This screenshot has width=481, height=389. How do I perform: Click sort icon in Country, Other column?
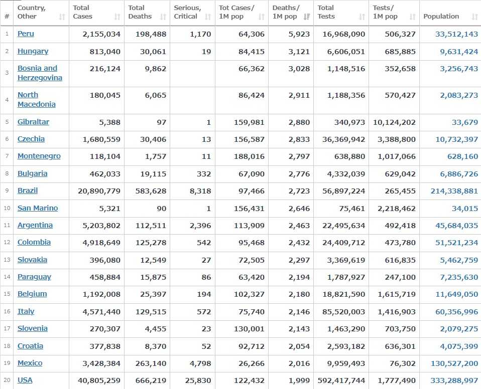click(x=62, y=17)
